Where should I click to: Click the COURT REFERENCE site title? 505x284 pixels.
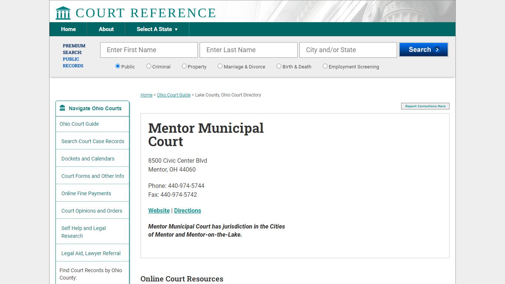pos(146,13)
